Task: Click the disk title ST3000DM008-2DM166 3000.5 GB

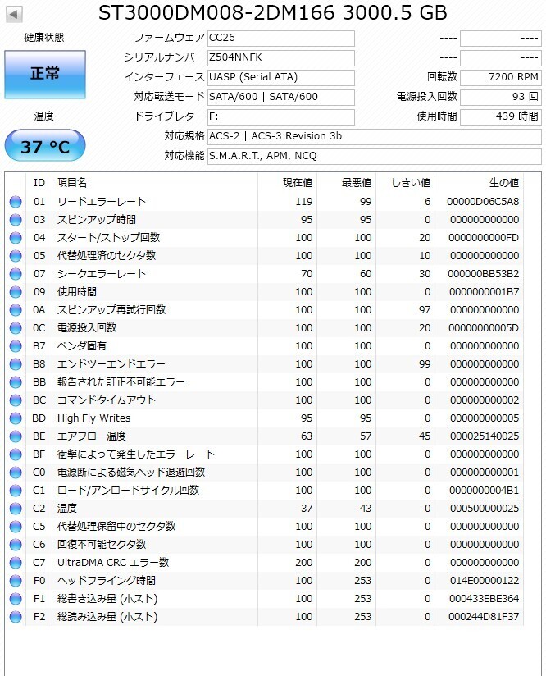Action: pos(273,13)
